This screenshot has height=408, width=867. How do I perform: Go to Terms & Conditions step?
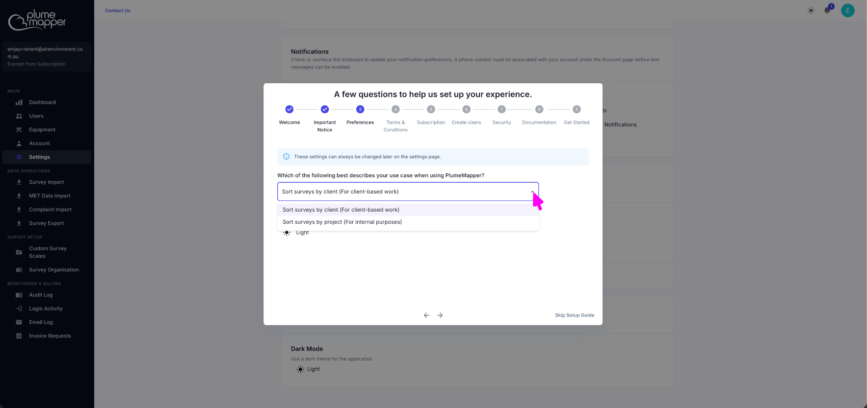(395, 119)
